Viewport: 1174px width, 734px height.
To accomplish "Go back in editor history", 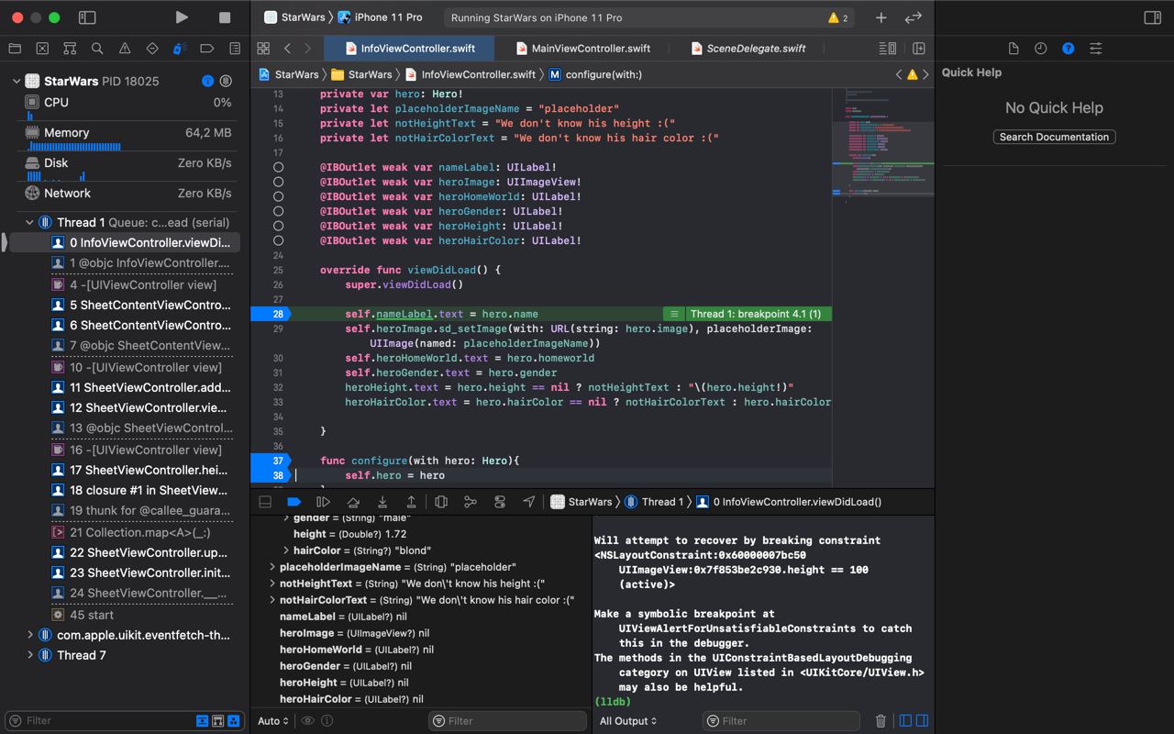I will click(x=287, y=49).
